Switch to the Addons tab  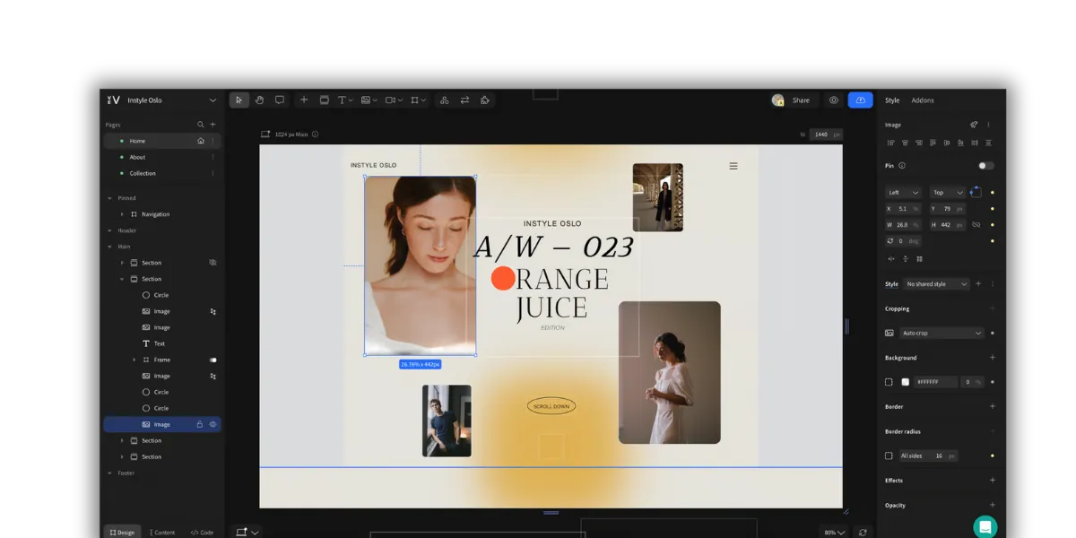(x=924, y=100)
